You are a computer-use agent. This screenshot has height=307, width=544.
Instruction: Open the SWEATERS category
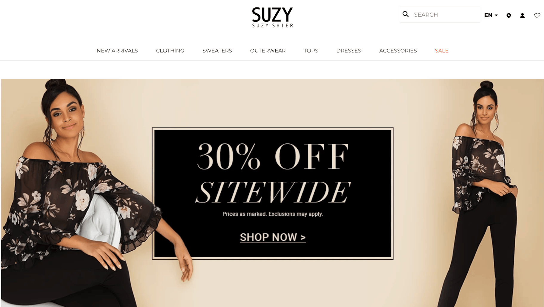[x=217, y=51]
